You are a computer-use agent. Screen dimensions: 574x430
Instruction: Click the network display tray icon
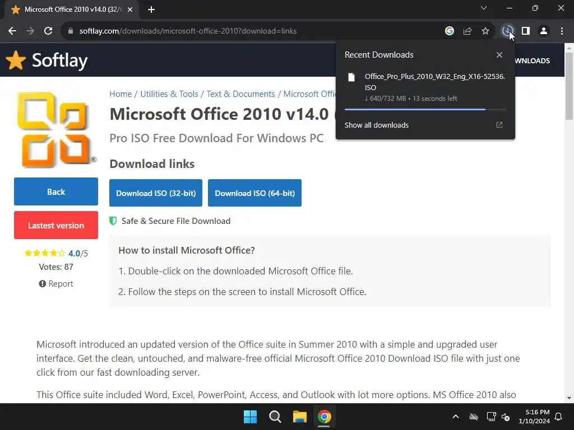491,417
